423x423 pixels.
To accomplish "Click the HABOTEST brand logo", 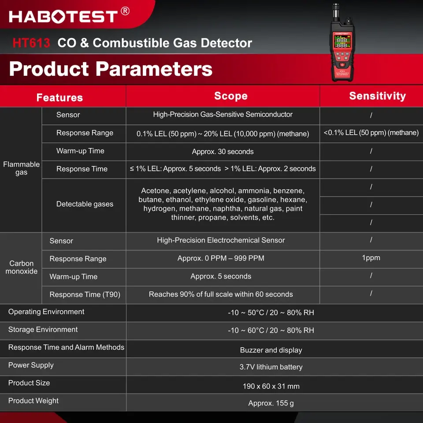I will [63, 16].
